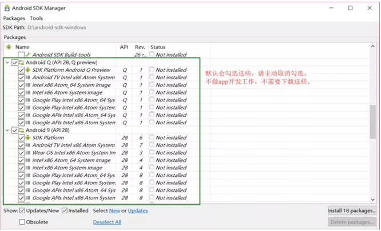The height and width of the screenshot is (231, 381).
Task: Uncheck the Android Q (API 28, Q preview) group checkbox
Action: pyautogui.click(x=15, y=63)
